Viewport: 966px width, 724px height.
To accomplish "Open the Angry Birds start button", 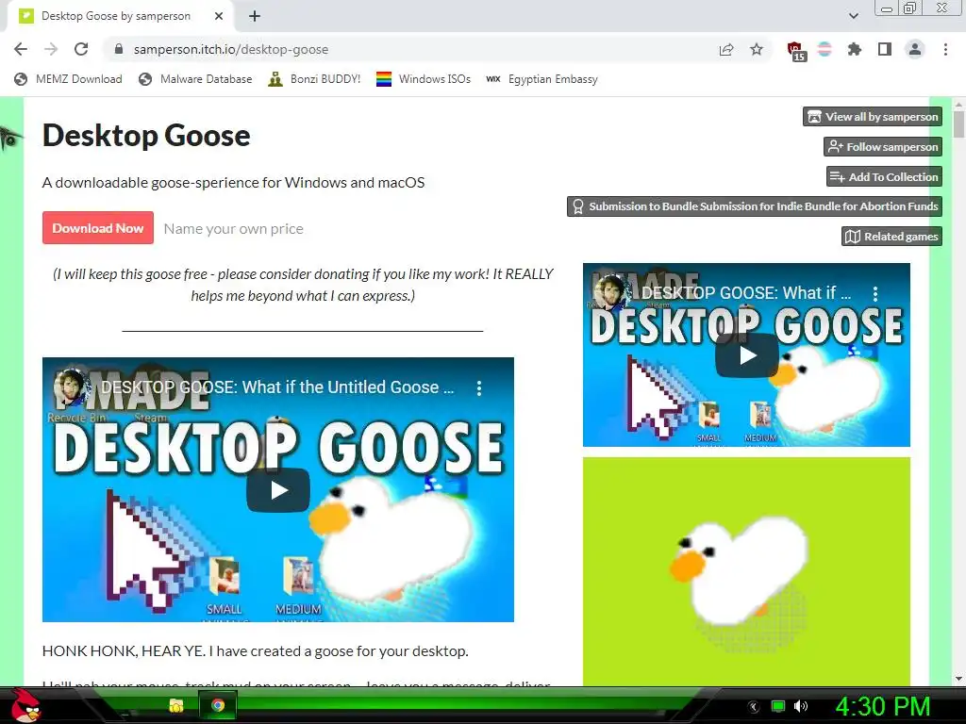I will click(x=27, y=705).
